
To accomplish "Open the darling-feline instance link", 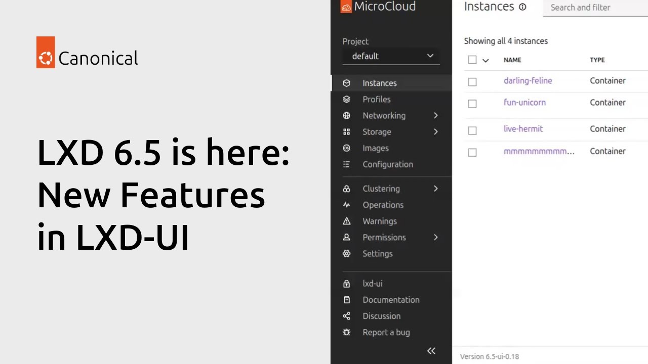I will pyautogui.click(x=528, y=80).
